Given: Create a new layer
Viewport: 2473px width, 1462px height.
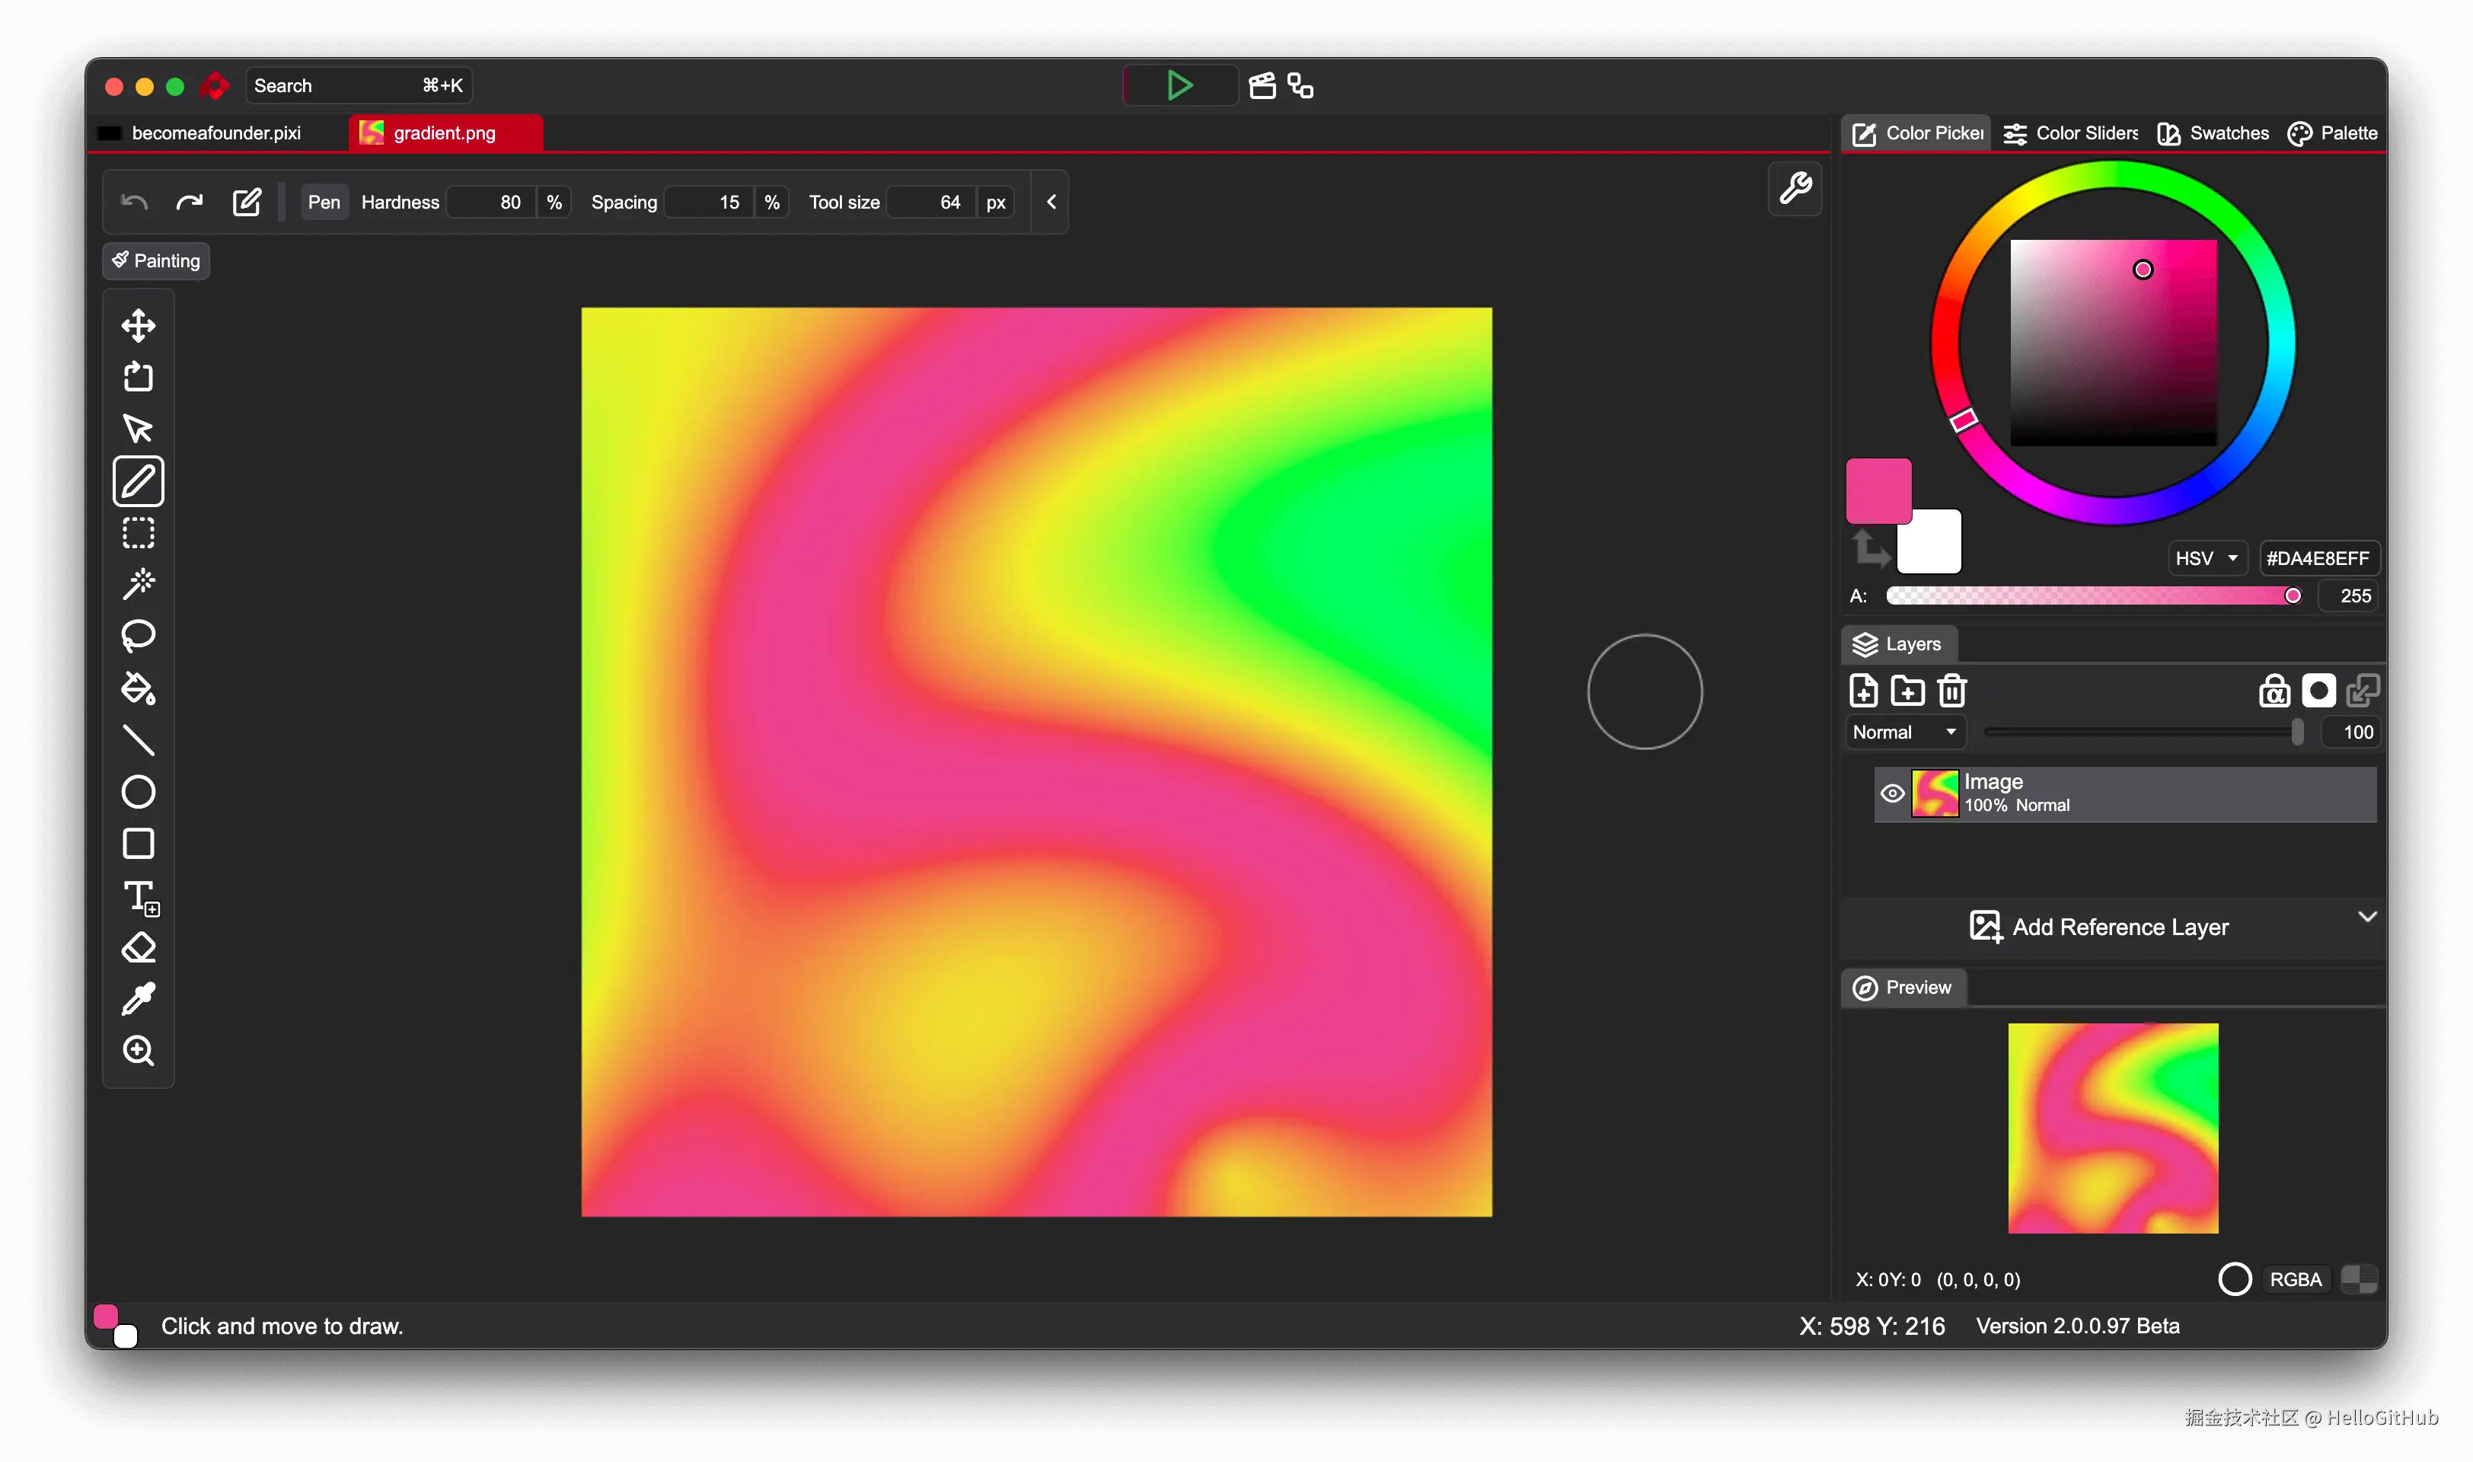Looking at the screenshot, I should click(1863, 691).
